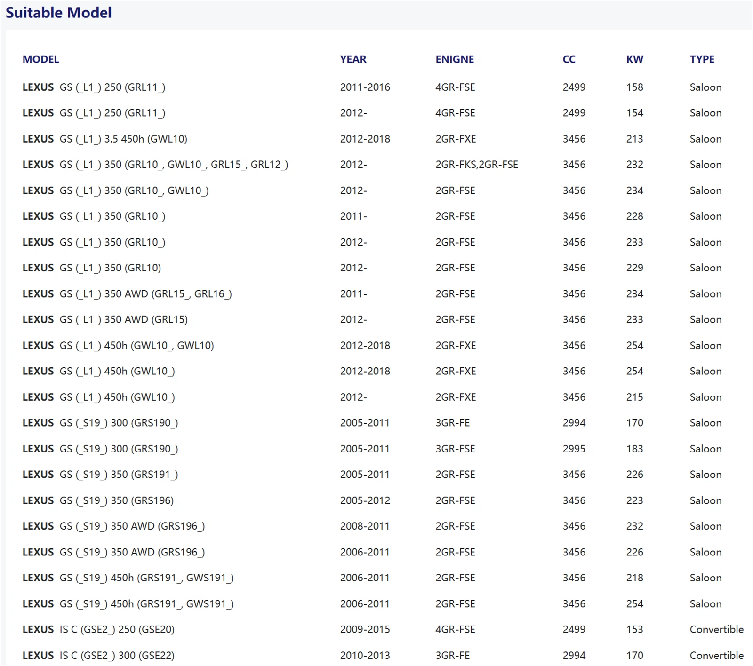Click engine cell '2GR-FKS,2GR-FSE'
753x666 pixels.
pos(477,165)
